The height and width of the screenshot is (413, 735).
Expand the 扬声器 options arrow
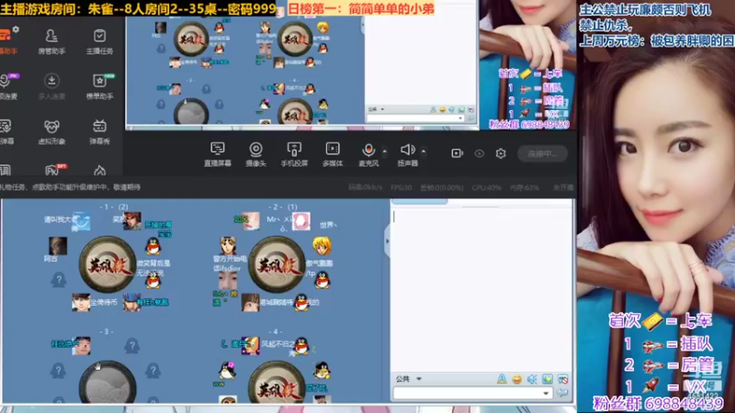(424, 151)
